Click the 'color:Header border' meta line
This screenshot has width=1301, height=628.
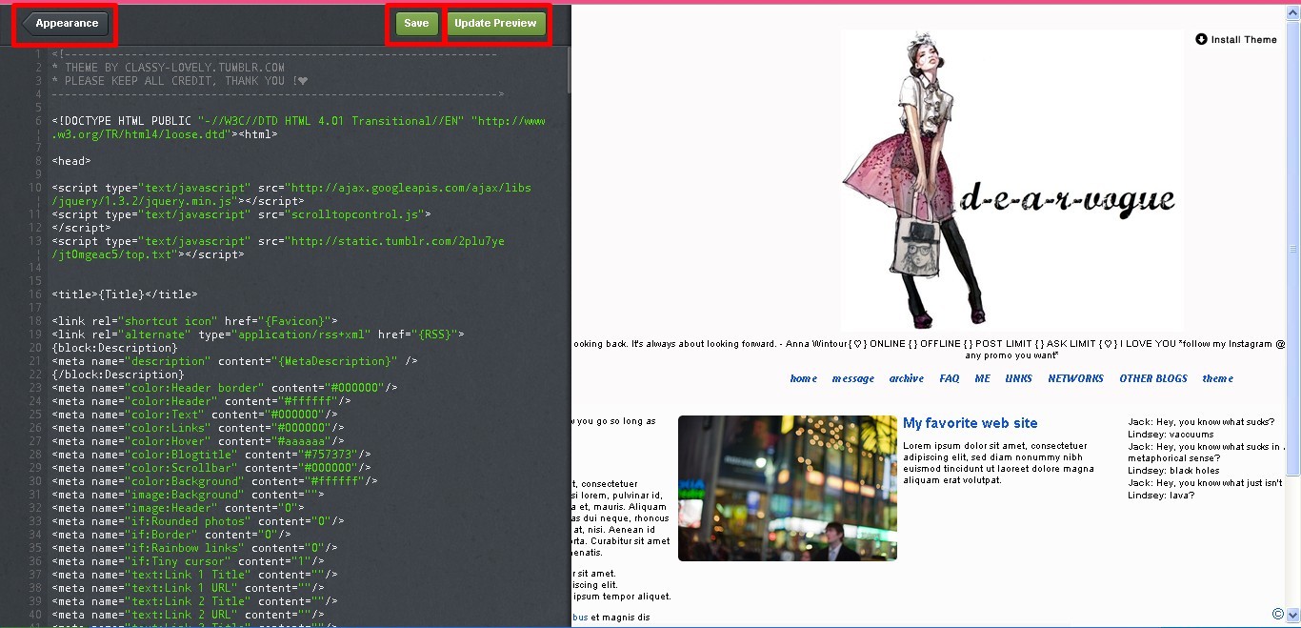pos(225,388)
